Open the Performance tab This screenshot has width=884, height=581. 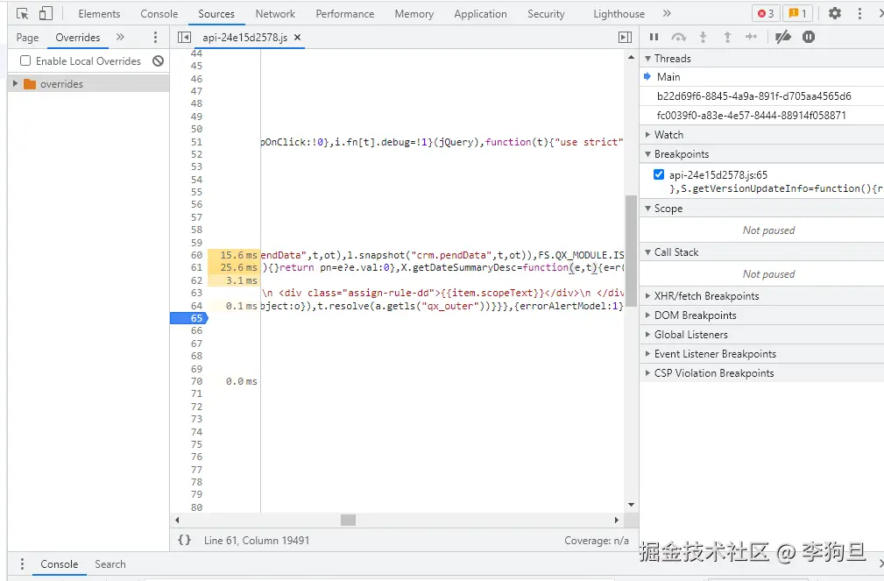[345, 13]
